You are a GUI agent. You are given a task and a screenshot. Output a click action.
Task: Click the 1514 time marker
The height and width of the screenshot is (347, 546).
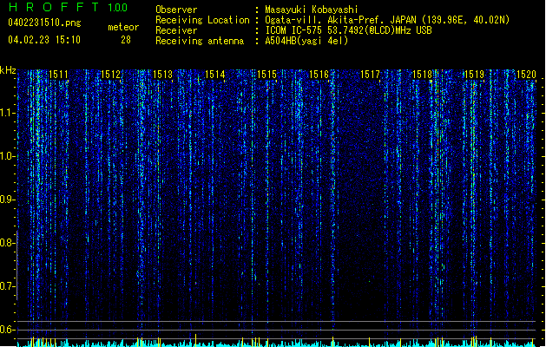click(x=215, y=75)
